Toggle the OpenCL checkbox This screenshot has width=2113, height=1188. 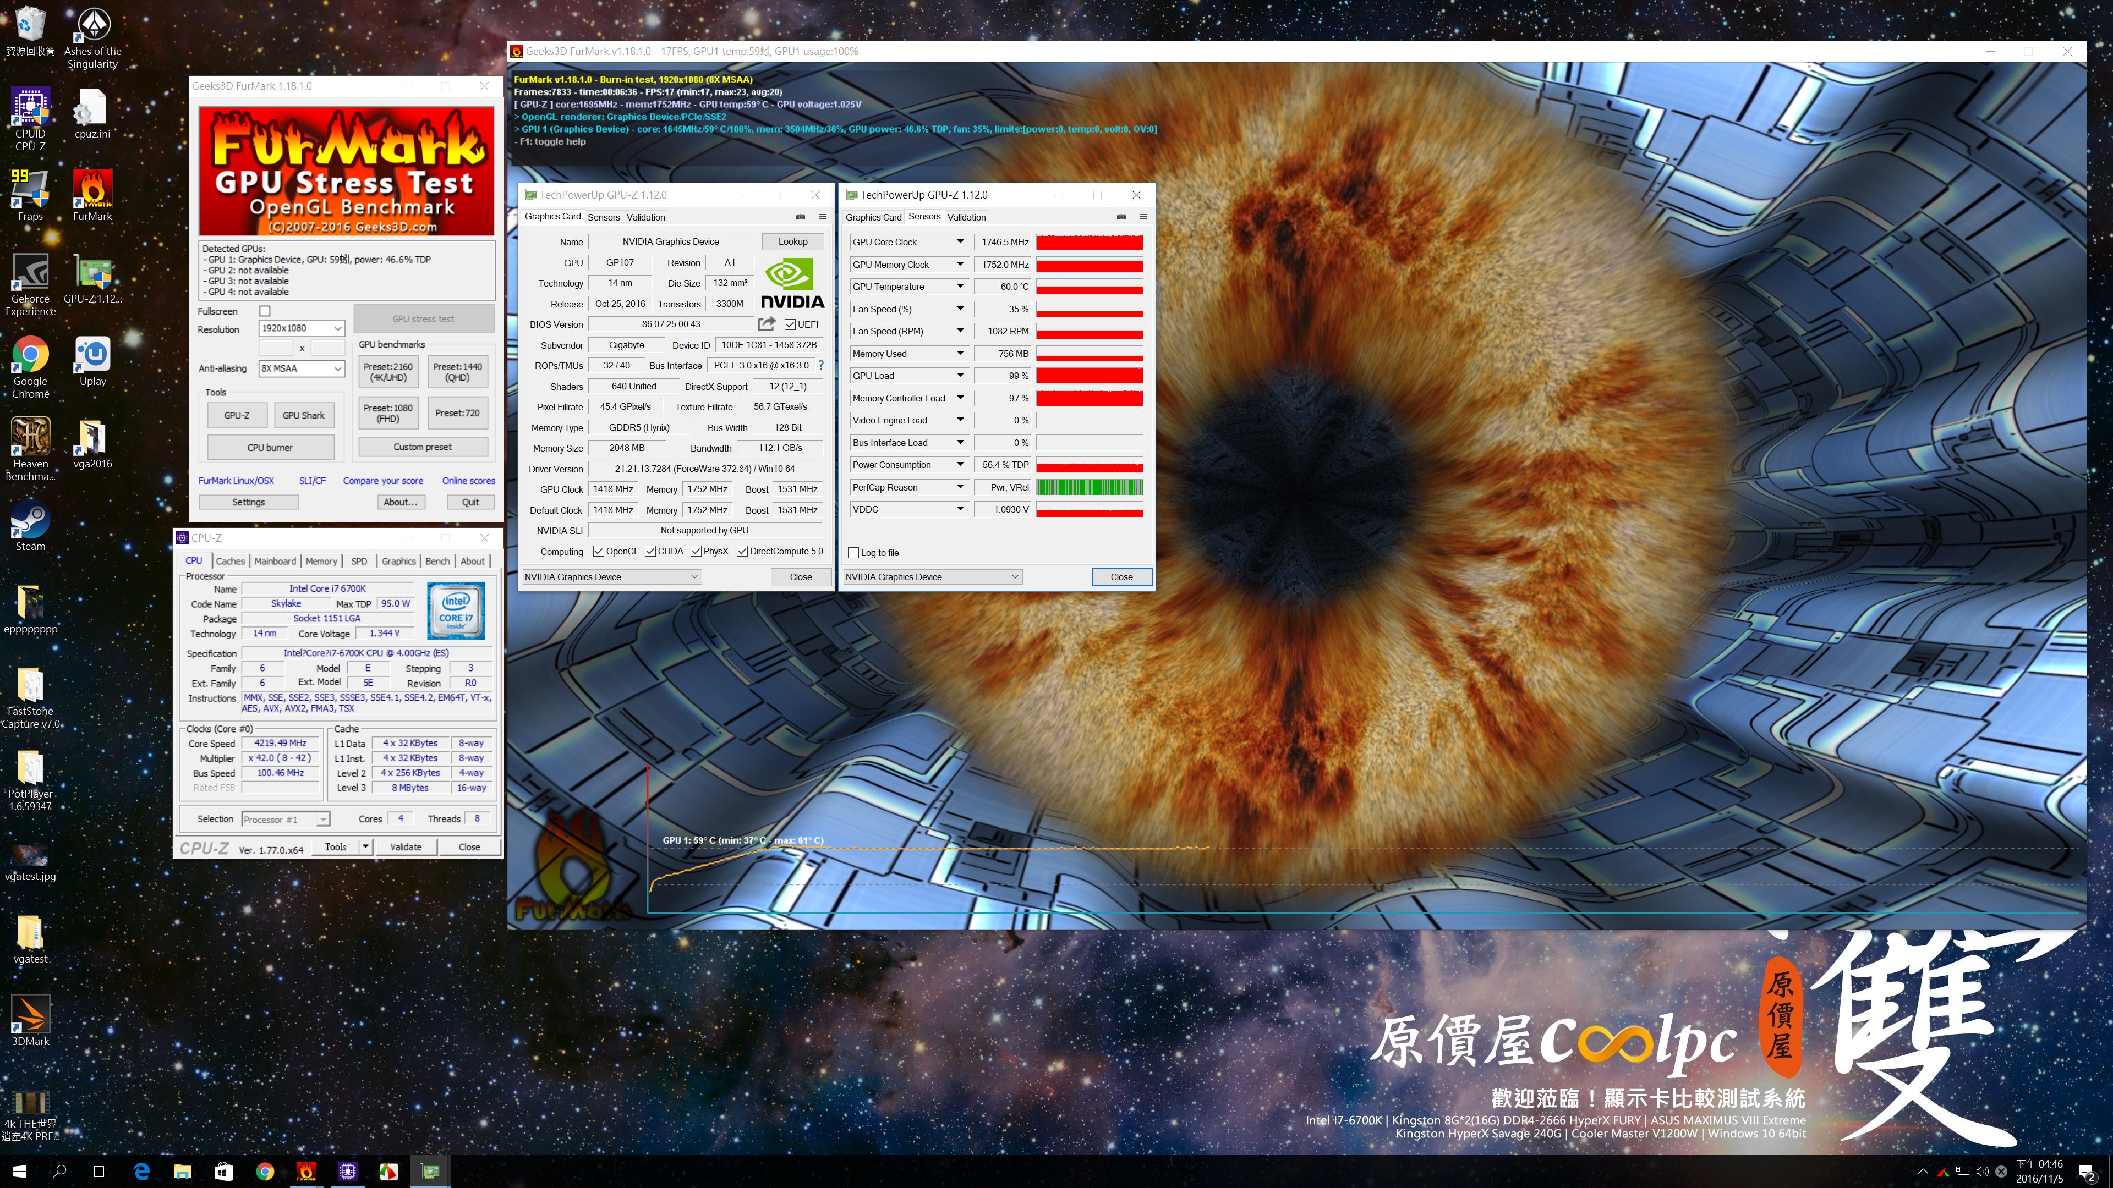(x=598, y=551)
